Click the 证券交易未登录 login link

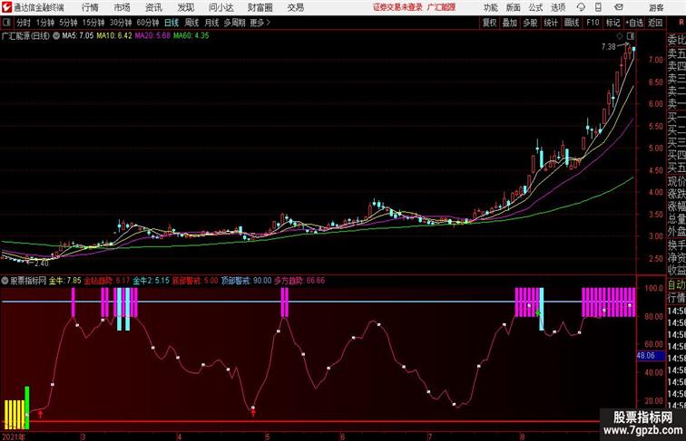[397, 7]
